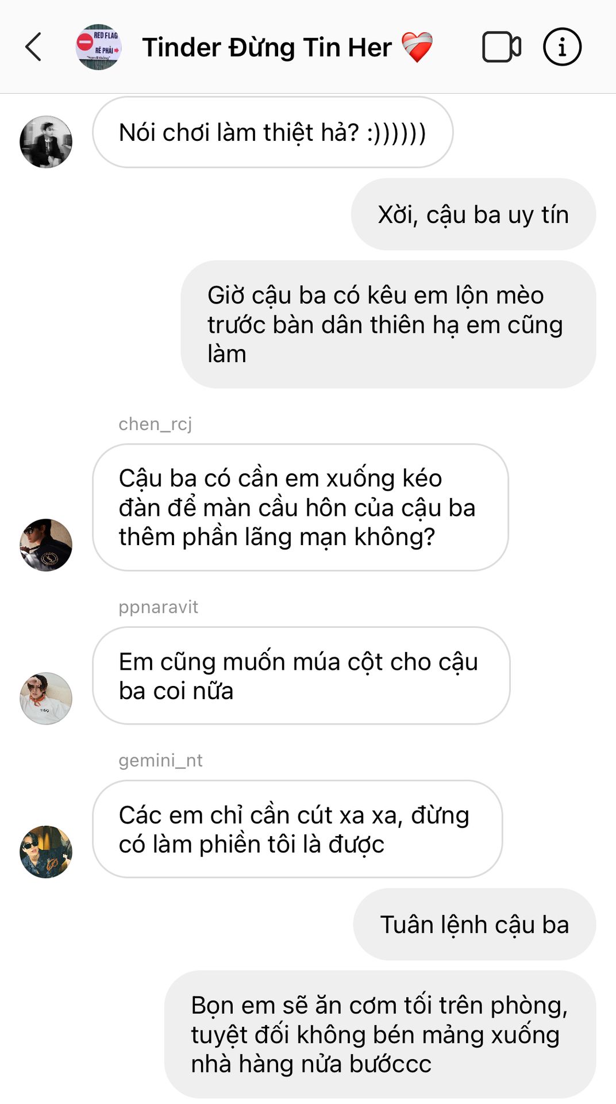Open ppnaravit's profile picture
The height and width of the screenshot is (1104, 616).
(x=46, y=698)
